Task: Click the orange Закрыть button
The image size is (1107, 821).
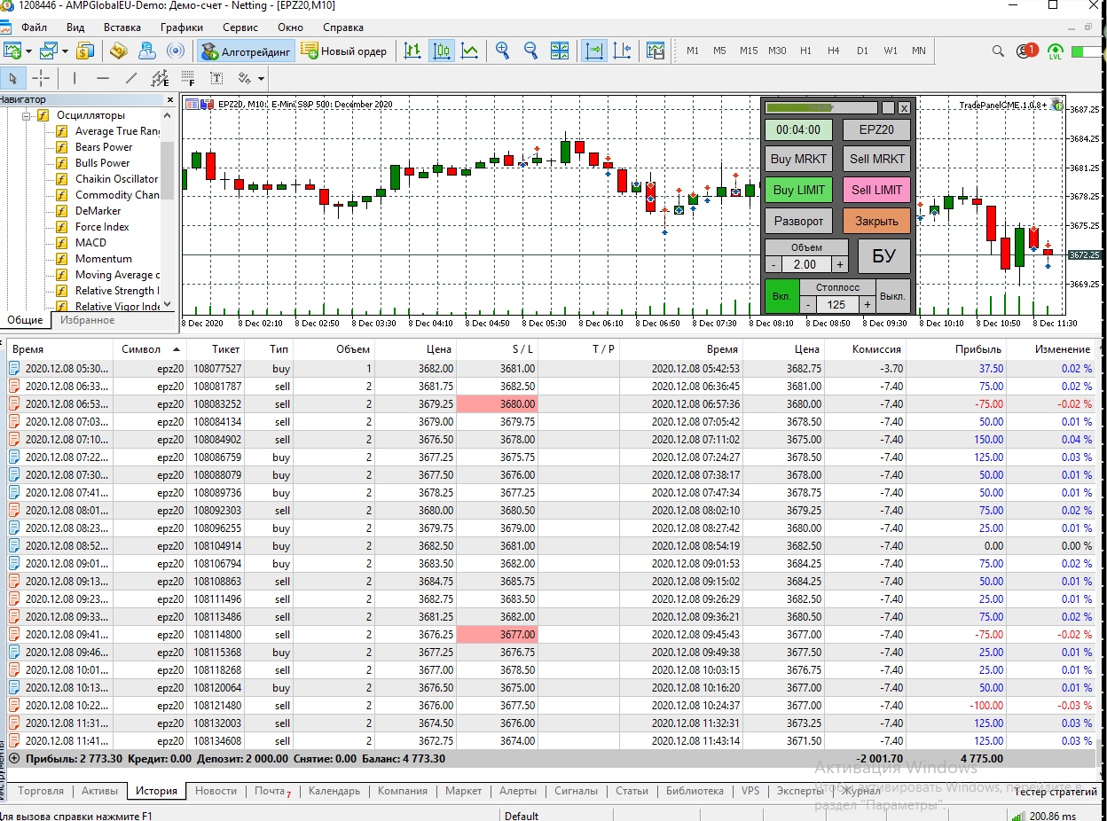Action: coord(876,221)
